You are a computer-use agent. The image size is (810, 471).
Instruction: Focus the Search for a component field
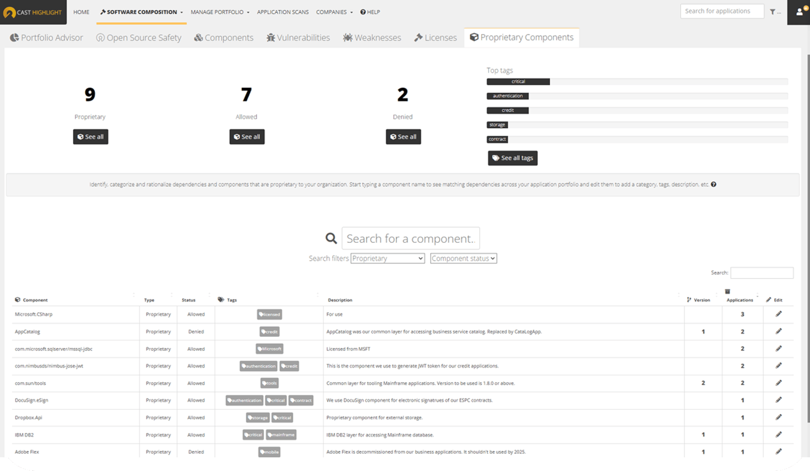point(411,238)
